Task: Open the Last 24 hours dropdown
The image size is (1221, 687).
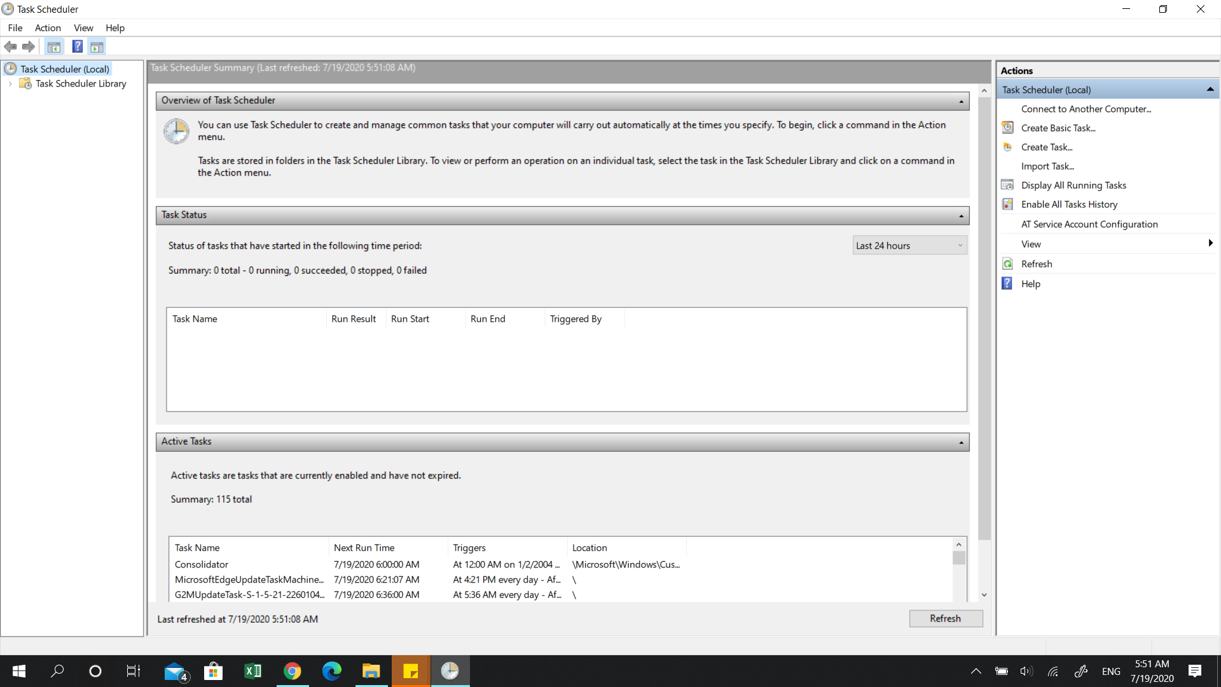Action: coord(909,246)
